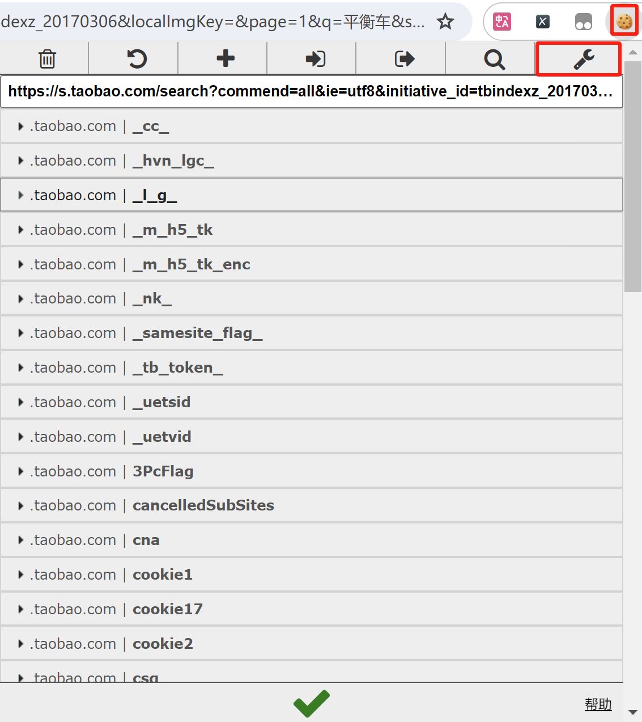Open options via the wrench icon
This screenshot has height=722, width=642.
click(x=584, y=59)
